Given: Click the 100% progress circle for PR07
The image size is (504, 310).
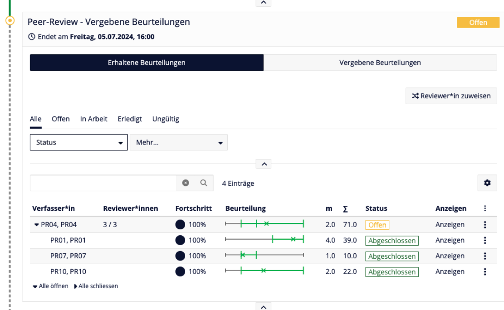Looking at the screenshot, I should pos(181,256).
